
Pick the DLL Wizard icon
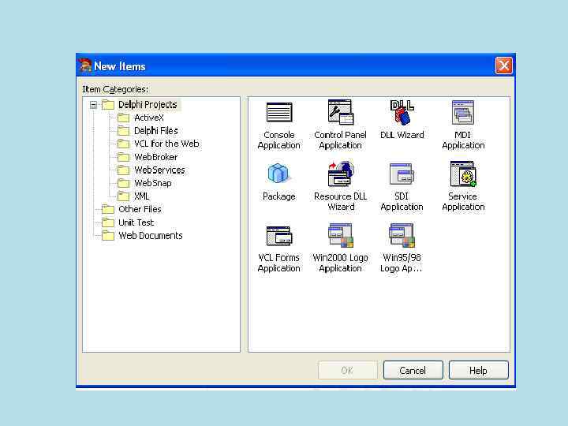(402, 112)
